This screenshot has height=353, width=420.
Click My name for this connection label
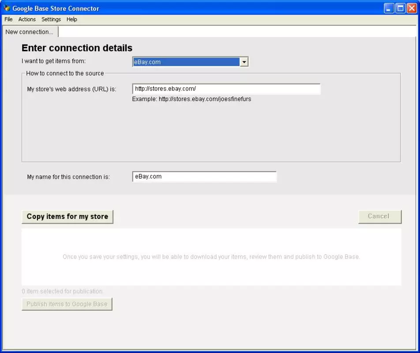point(68,177)
